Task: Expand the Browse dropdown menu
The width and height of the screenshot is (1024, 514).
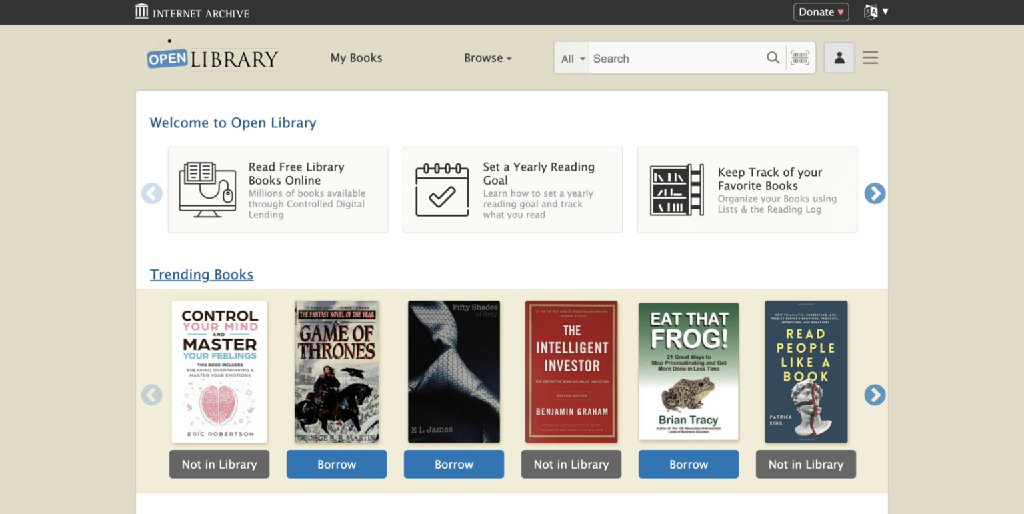Action: 487,58
